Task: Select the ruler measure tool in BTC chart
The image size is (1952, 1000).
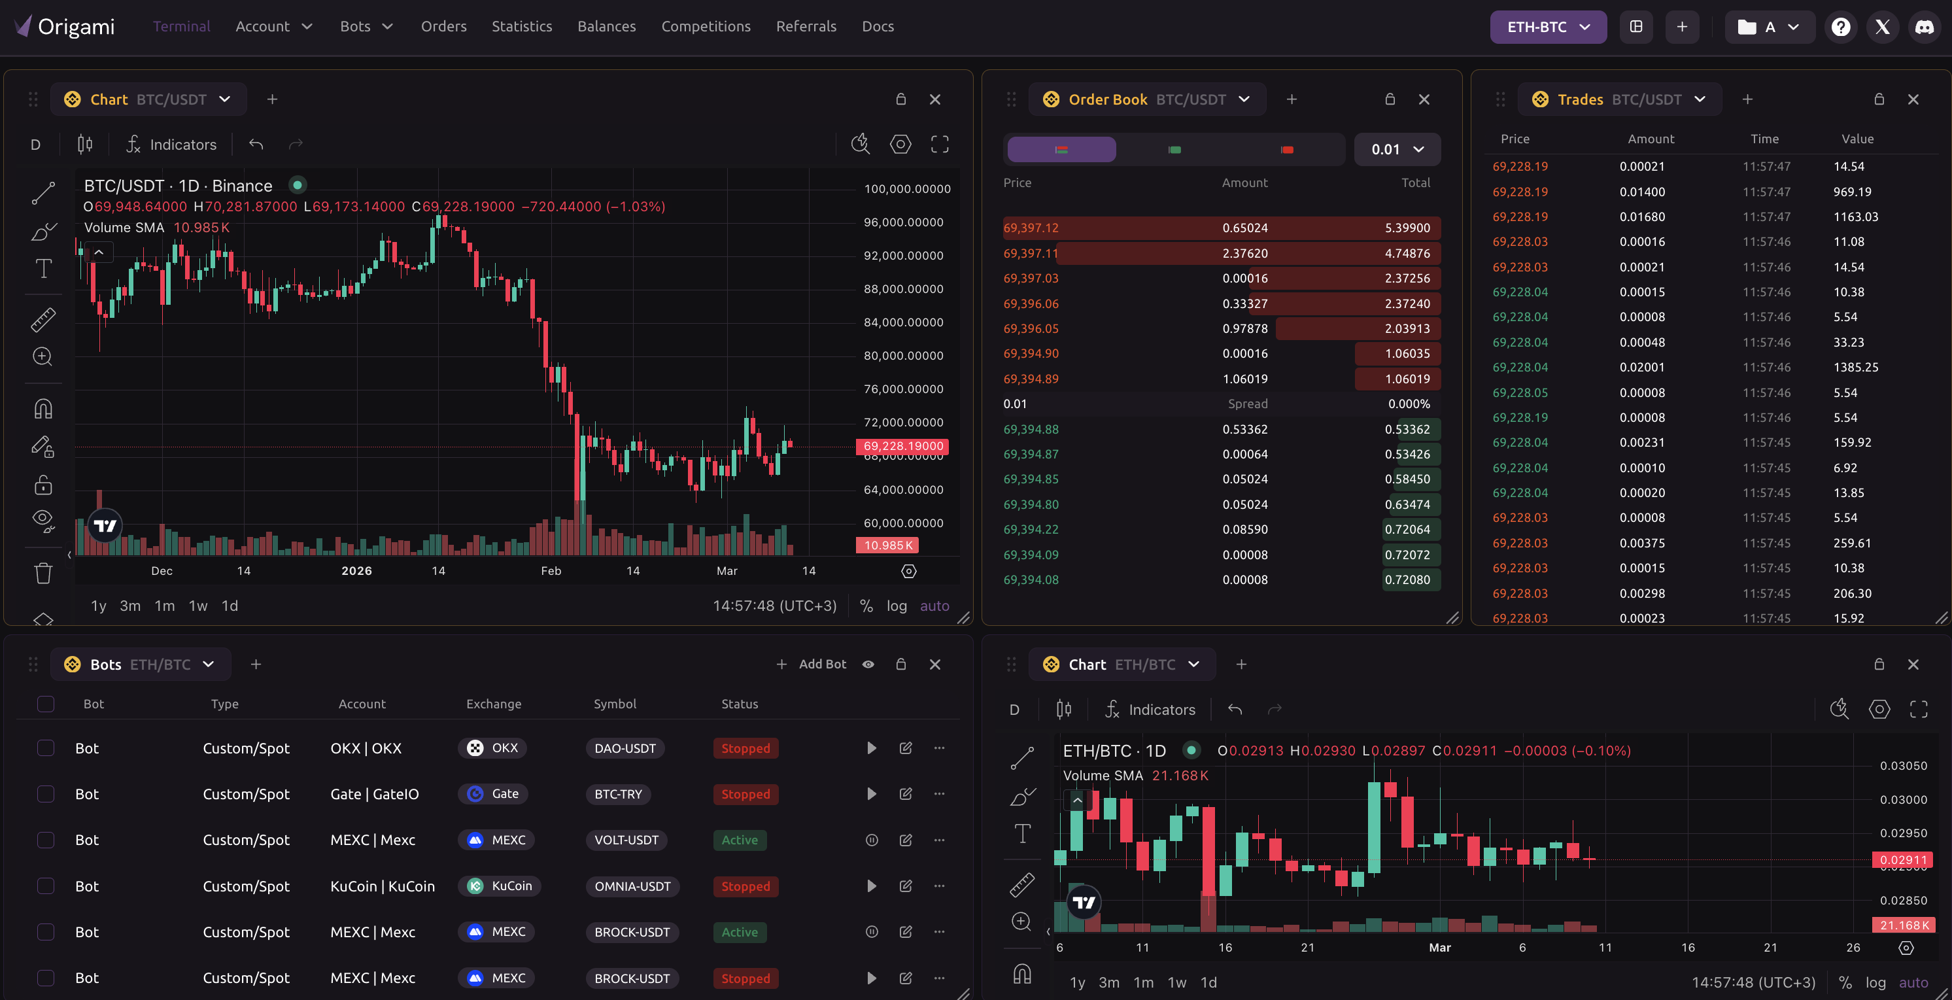Action: tap(43, 319)
